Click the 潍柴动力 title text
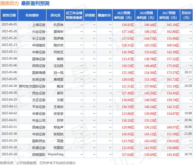This screenshot has width=193, height=165. coord(9,3)
